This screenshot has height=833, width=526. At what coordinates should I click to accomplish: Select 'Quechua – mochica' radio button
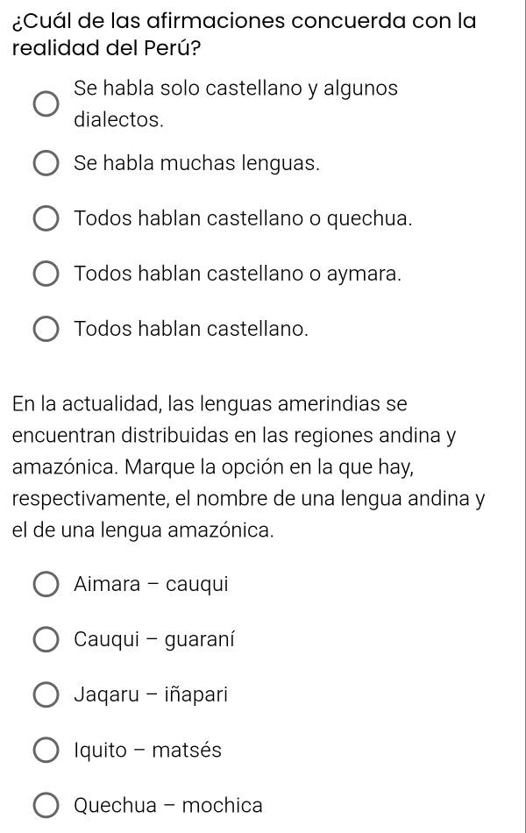click(46, 805)
